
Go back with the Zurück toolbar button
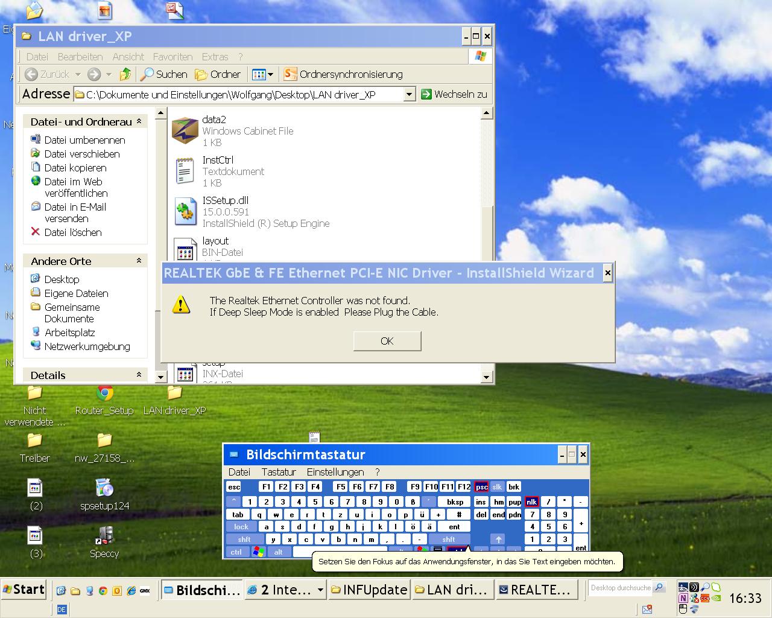click(47, 74)
